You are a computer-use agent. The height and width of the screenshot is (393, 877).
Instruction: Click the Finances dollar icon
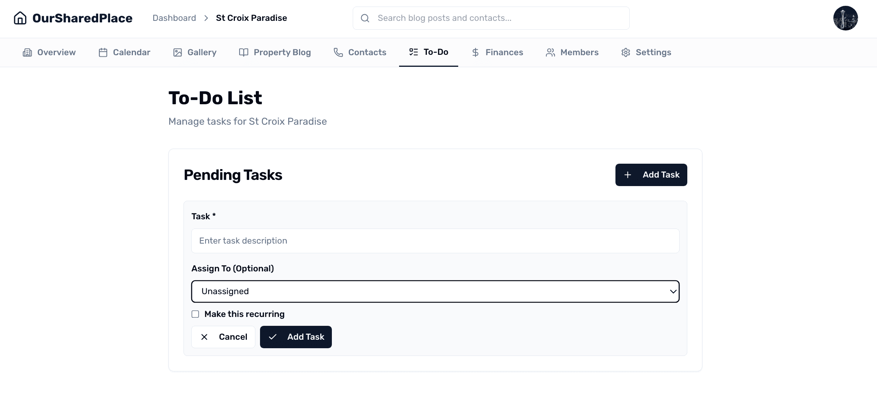[475, 52]
